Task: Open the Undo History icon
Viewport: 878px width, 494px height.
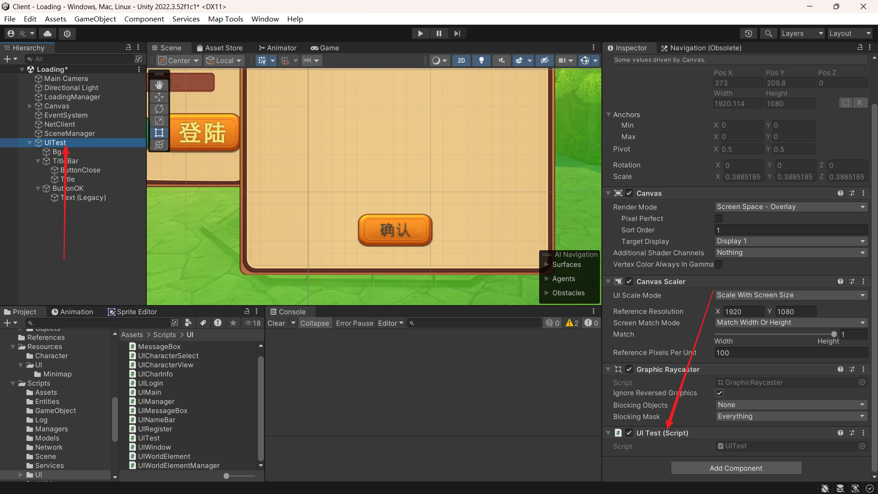Action: [x=748, y=33]
